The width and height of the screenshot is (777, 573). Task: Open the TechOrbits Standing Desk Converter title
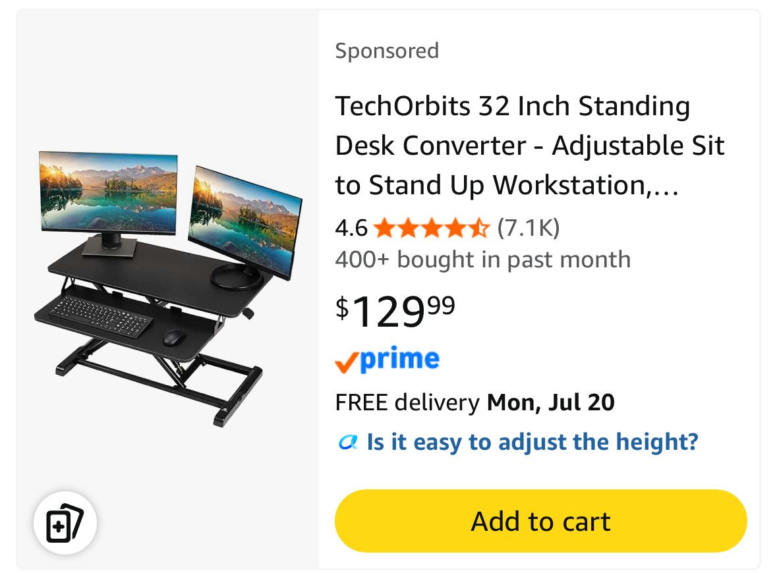coord(530,146)
